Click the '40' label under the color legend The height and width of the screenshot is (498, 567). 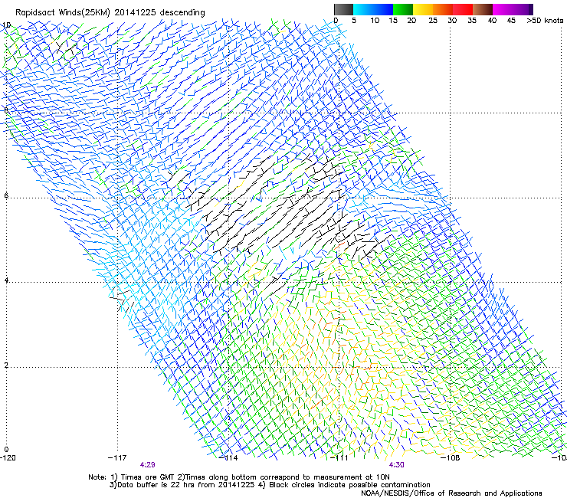coord(492,21)
